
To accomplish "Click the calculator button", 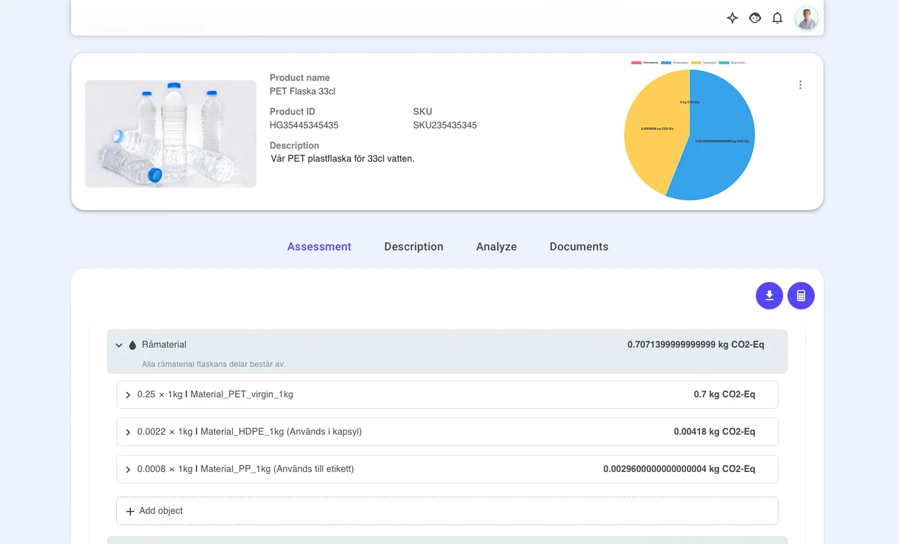I will [801, 296].
